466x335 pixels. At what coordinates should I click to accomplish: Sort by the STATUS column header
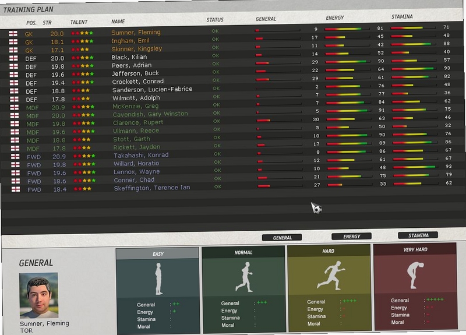(215, 20)
